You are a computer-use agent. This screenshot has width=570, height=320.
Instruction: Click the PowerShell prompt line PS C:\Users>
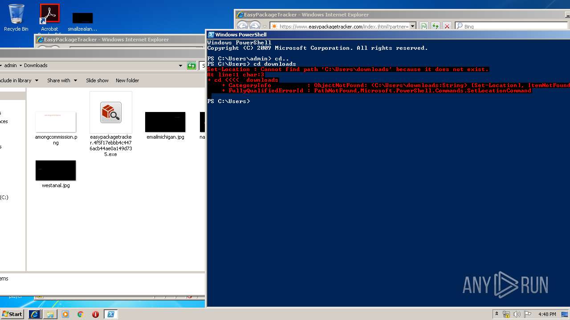(x=228, y=101)
